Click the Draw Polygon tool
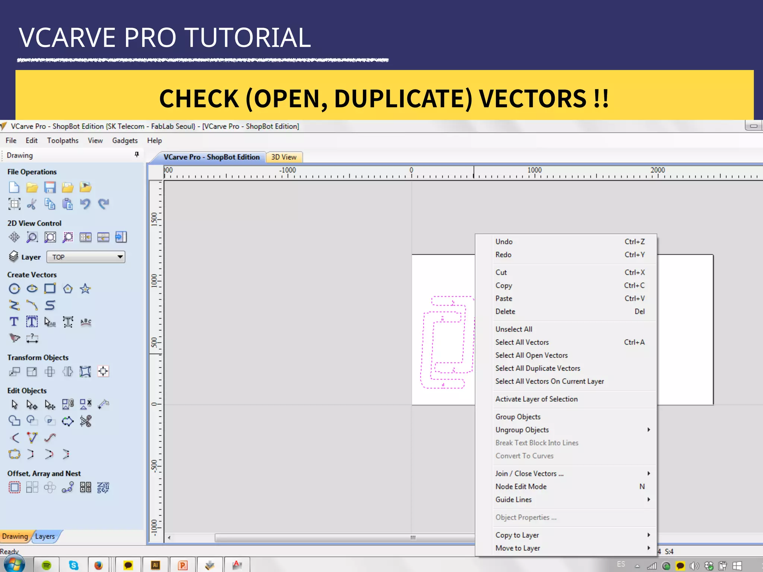763x572 pixels. click(68, 289)
